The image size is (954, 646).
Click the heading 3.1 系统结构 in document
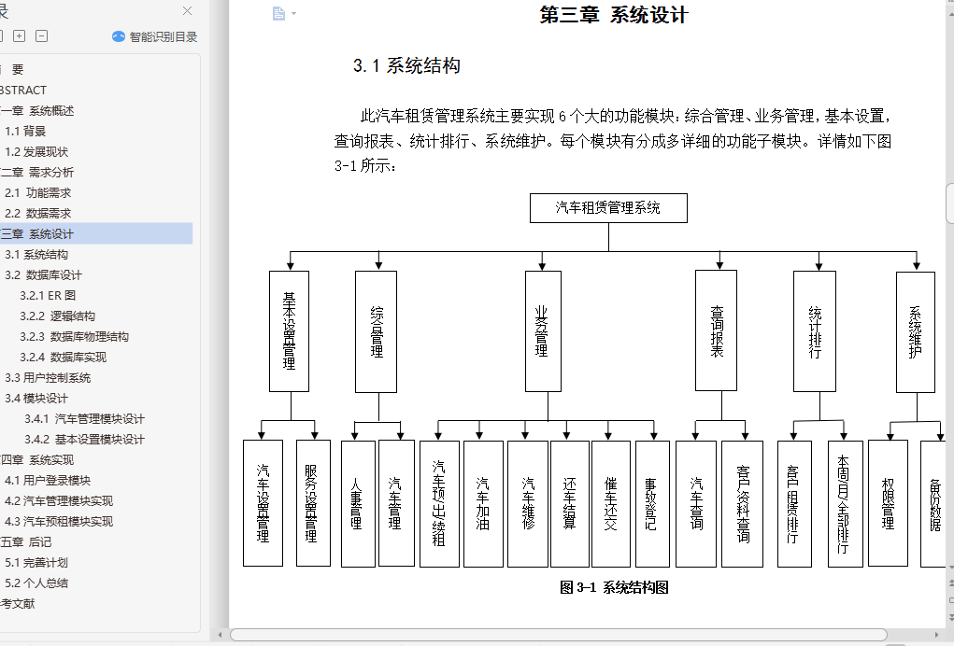coord(406,65)
